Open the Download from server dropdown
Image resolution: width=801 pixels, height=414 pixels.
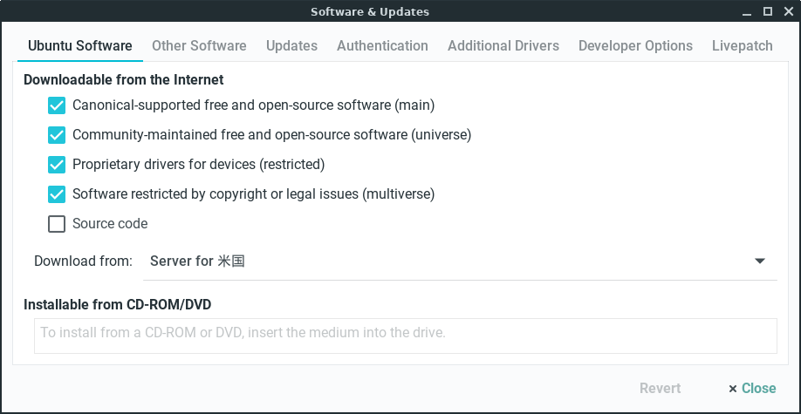[460, 261]
